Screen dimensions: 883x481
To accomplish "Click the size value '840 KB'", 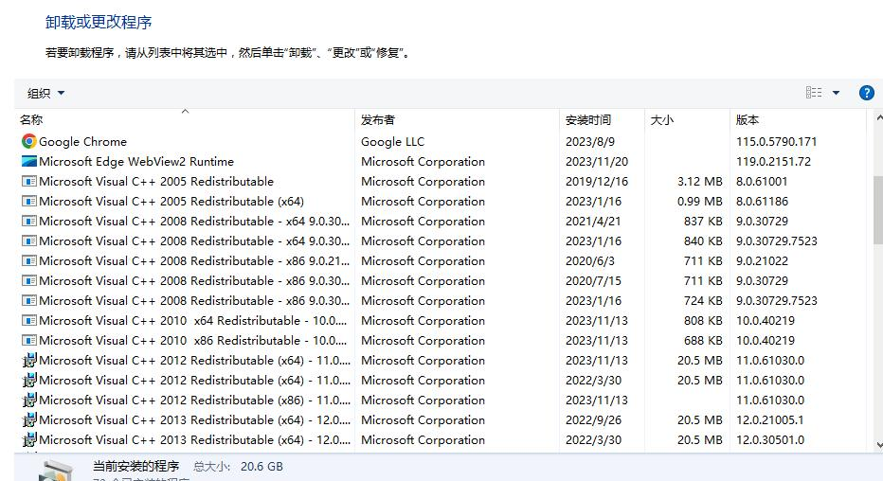I will 703,240.
